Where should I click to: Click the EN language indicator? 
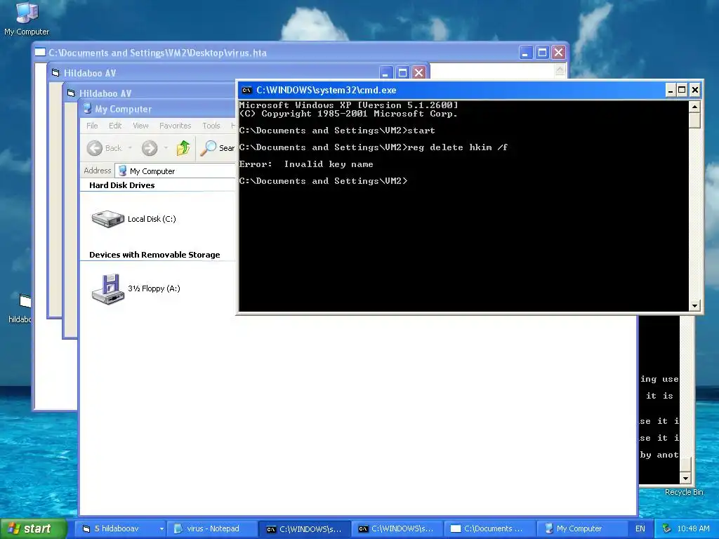(640, 529)
